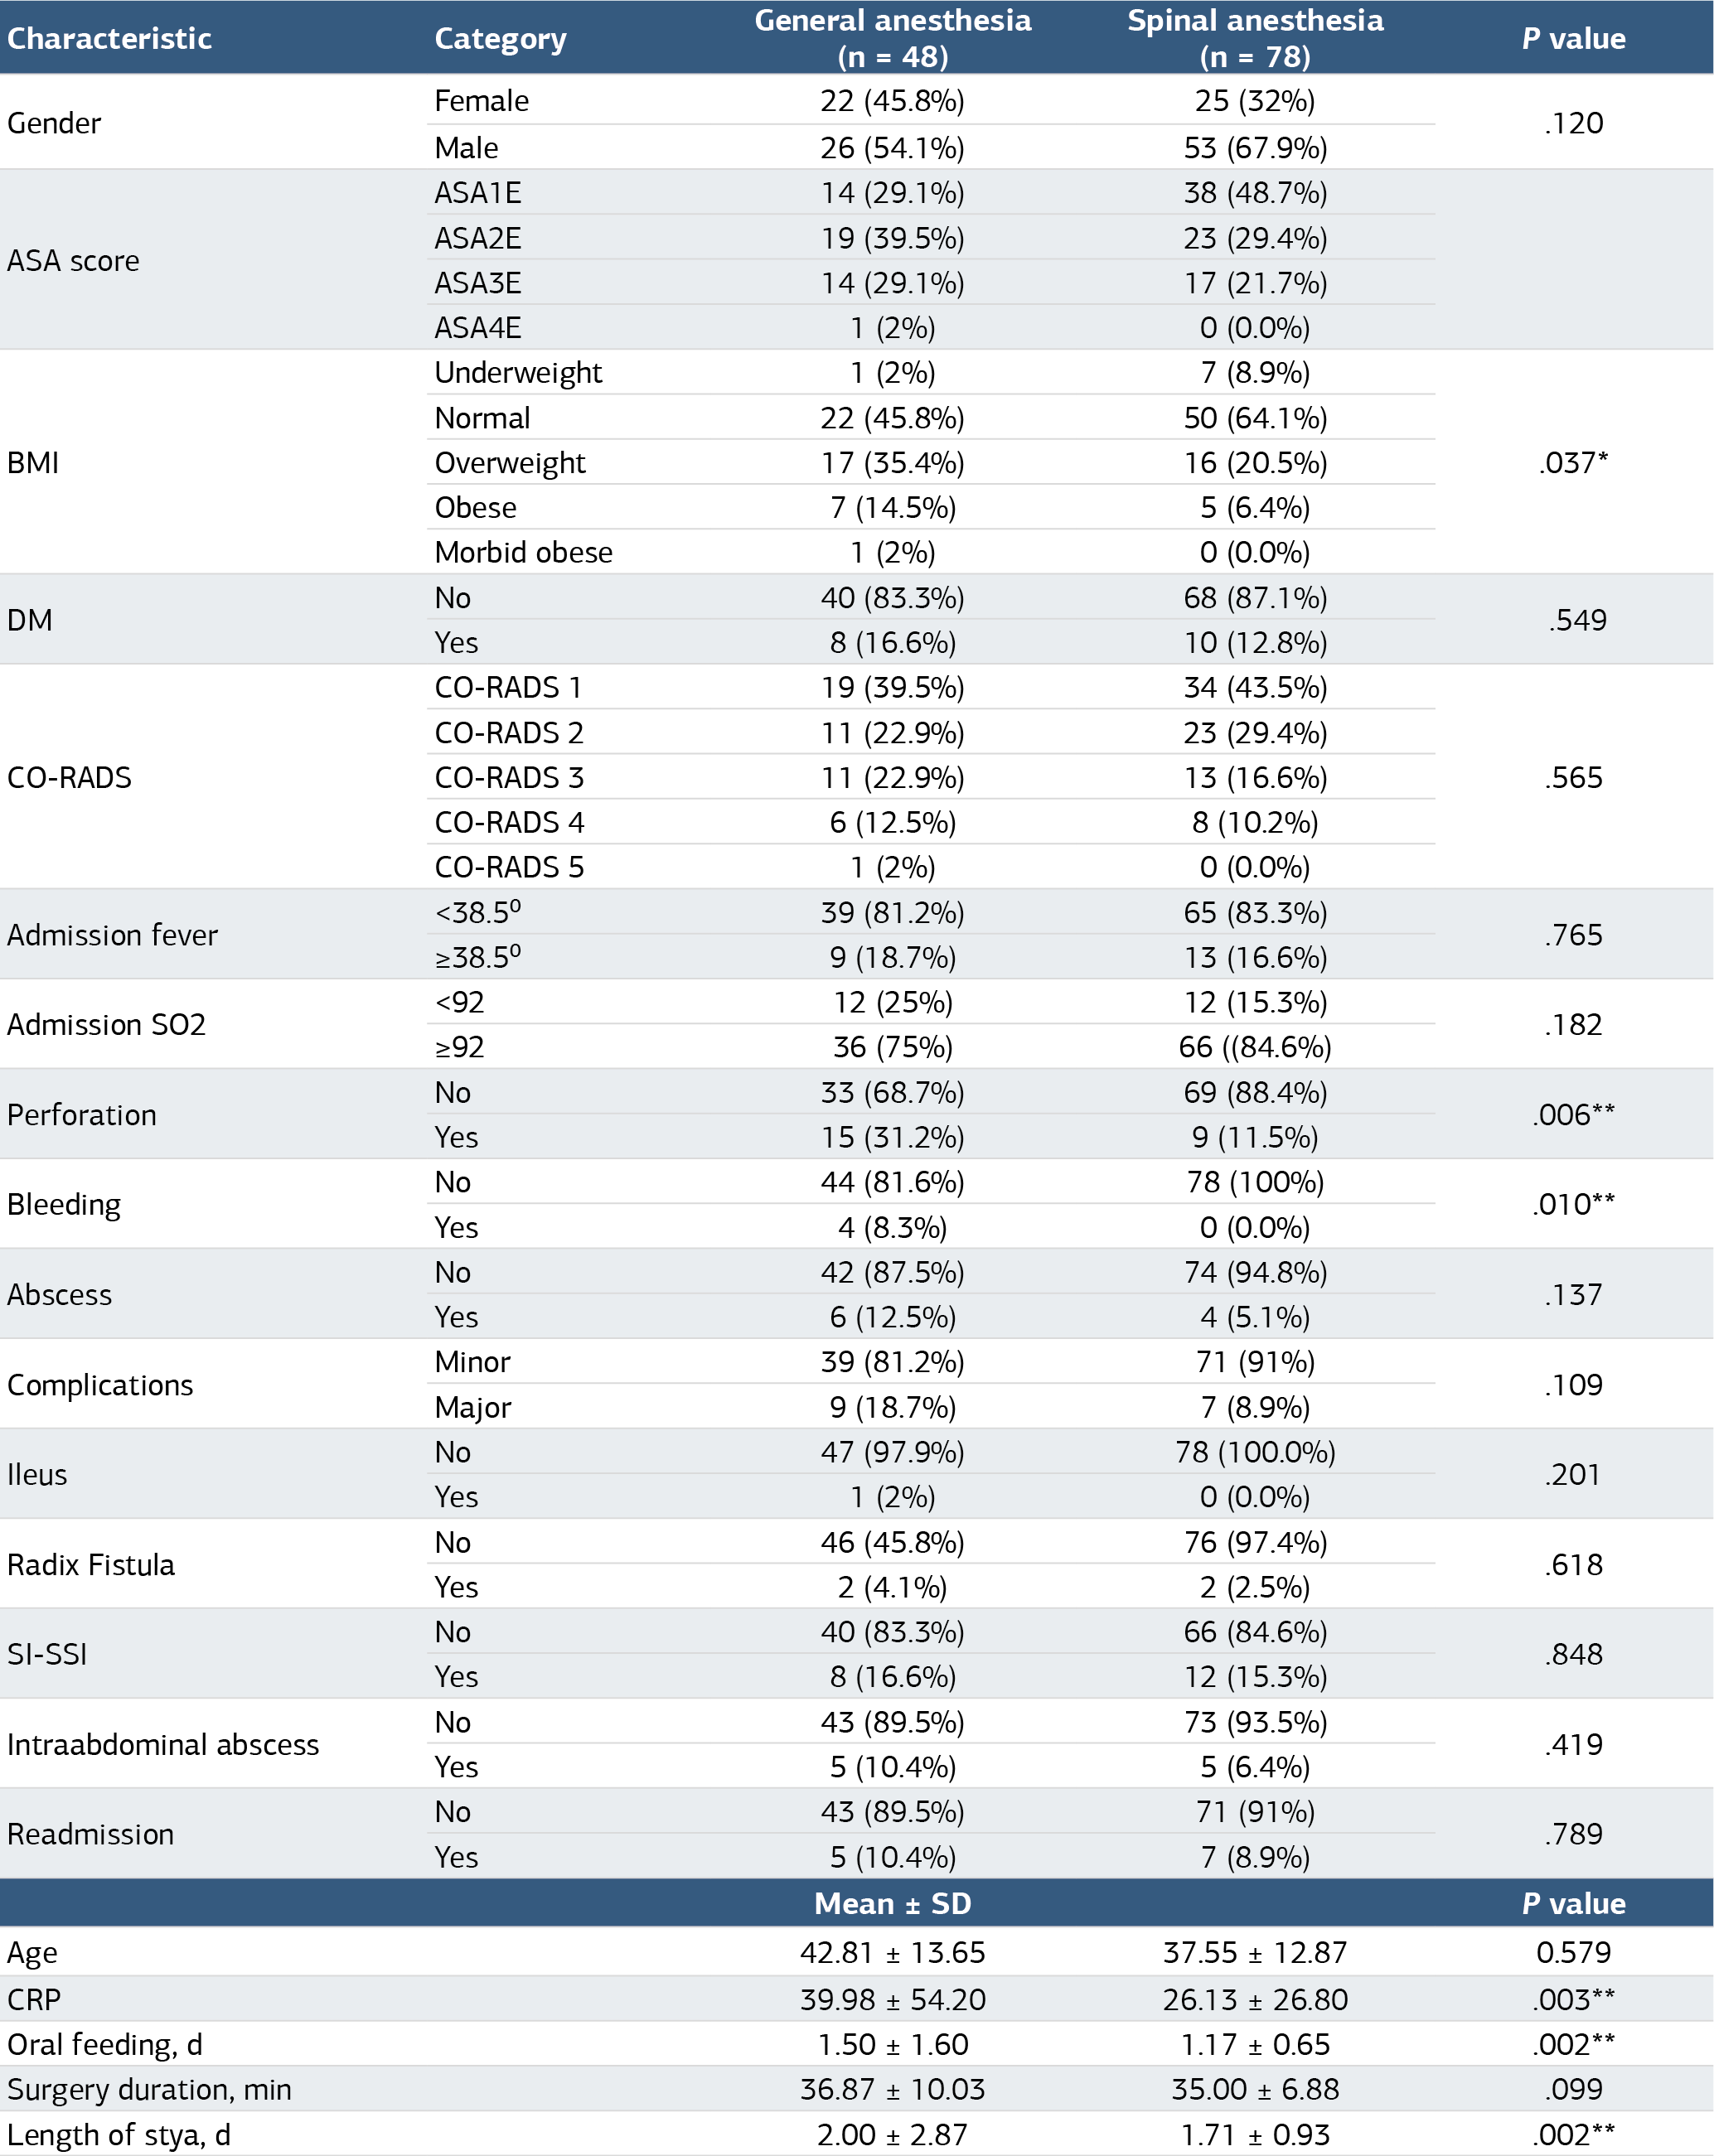Select the Mean ± SD header
The image size is (1714, 2156).
point(892,1903)
